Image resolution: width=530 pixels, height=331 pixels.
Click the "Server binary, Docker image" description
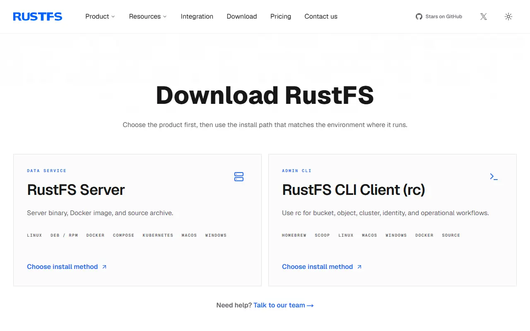pos(100,213)
